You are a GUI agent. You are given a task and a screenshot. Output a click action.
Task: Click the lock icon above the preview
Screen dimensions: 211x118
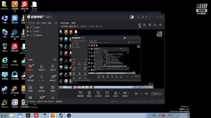[144, 25]
